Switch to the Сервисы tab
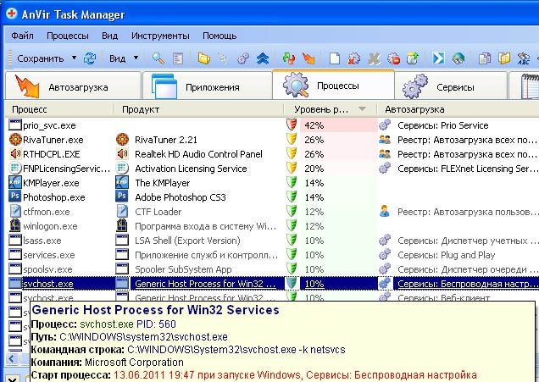Viewport: 539px width, 382px height. pos(451,86)
